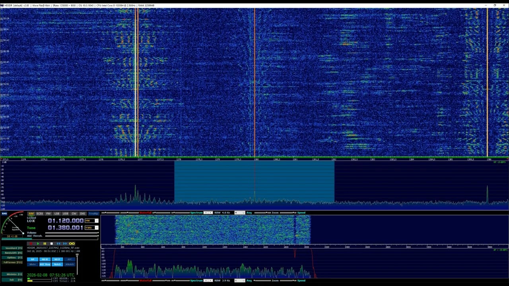This screenshot has height=286, width=509.
Task: Click the Minimize [F3] button
Action: click(x=12, y=274)
